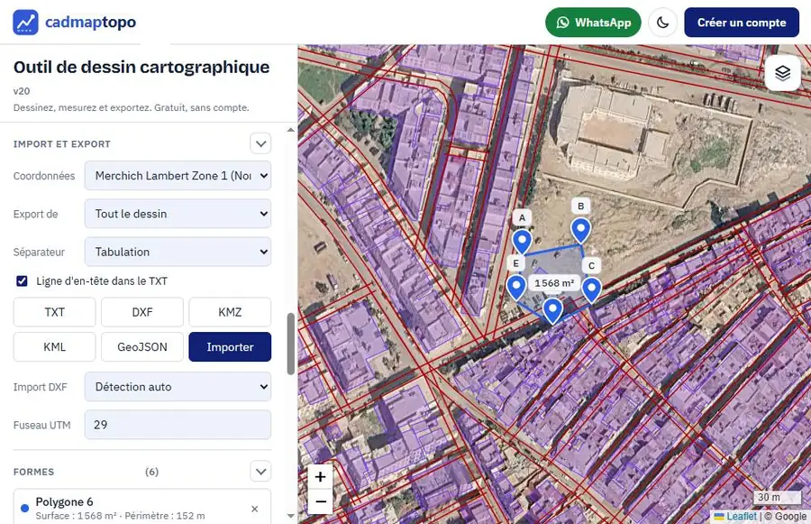Screen dimensions: 811x524
Task: Click the v20 version label
Action: (22, 91)
